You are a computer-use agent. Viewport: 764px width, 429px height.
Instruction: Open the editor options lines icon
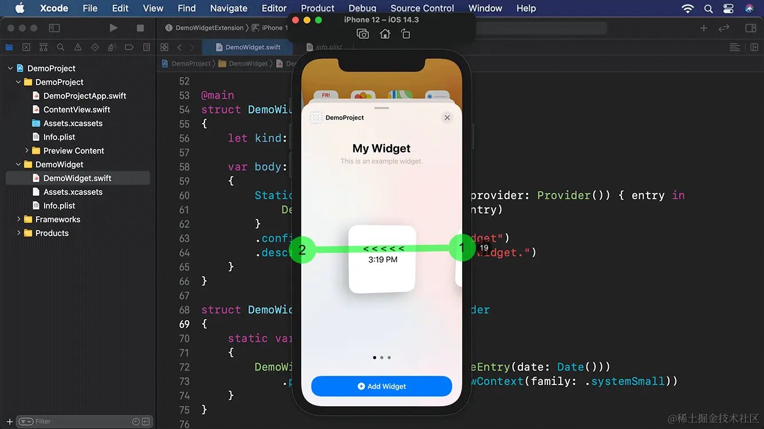(x=734, y=47)
